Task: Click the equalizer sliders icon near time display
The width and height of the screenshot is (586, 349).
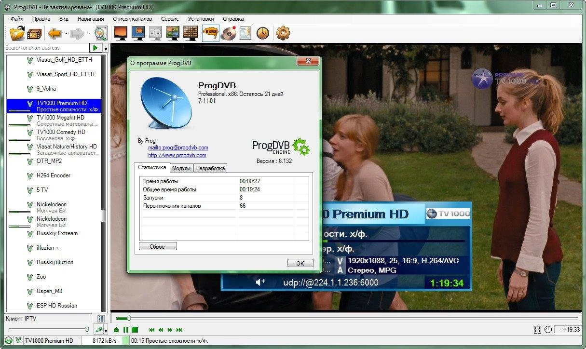Action: (538, 330)
